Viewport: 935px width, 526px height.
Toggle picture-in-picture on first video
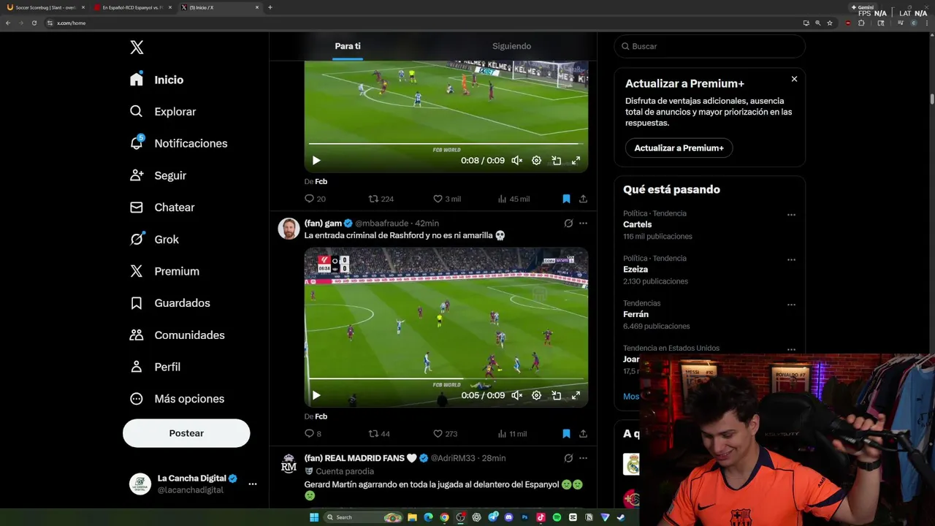(x=556, y=160)
